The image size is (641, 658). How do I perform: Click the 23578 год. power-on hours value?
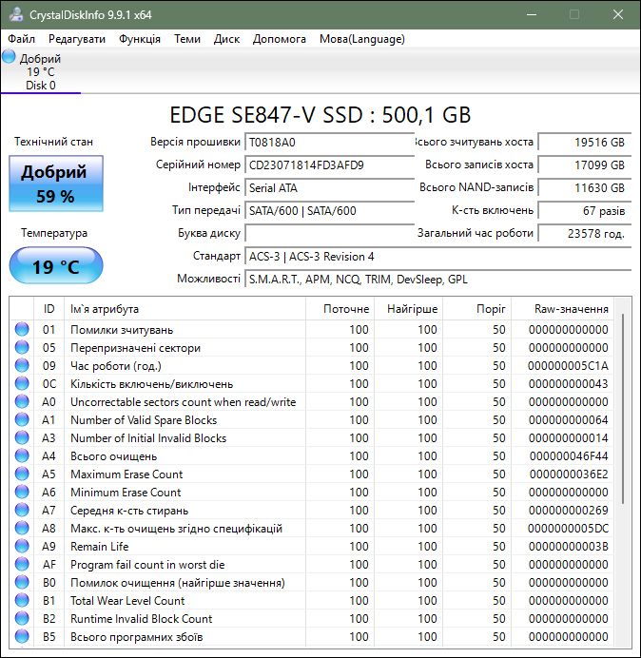click(585, 233)
